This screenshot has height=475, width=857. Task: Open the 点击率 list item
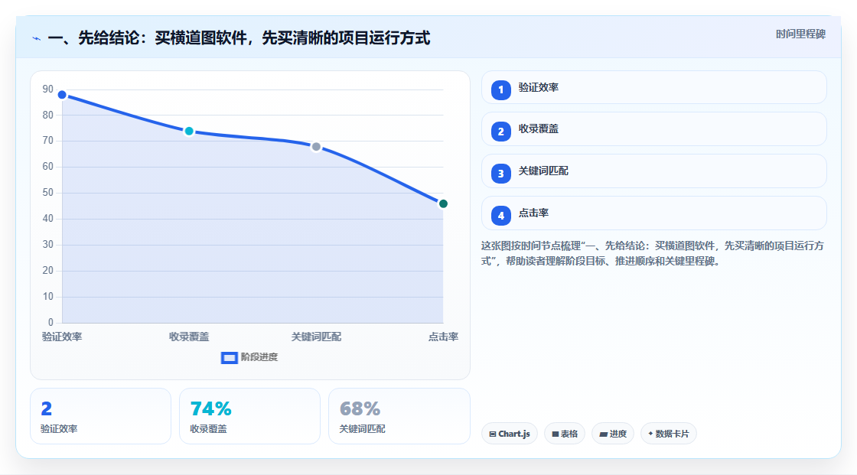pos(653,213)
